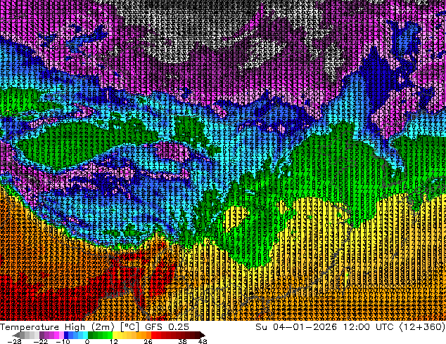446x344 pixels.
Task: Select the darkest green legend swatch at 0
Action: click(x=91, y=335)
